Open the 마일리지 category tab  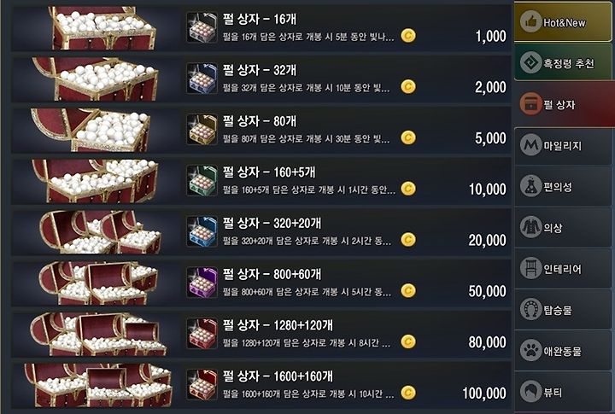tap(563, 145)
